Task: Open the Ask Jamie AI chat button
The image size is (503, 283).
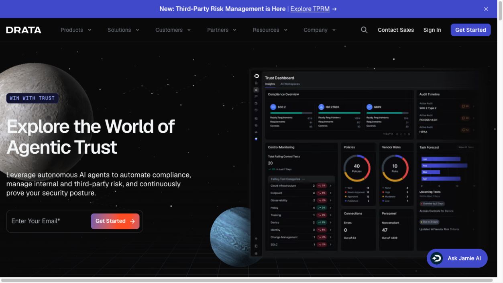Action: [x=457, y=258]
